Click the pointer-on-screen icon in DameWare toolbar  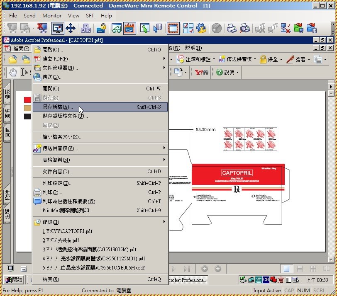point(145,28)
